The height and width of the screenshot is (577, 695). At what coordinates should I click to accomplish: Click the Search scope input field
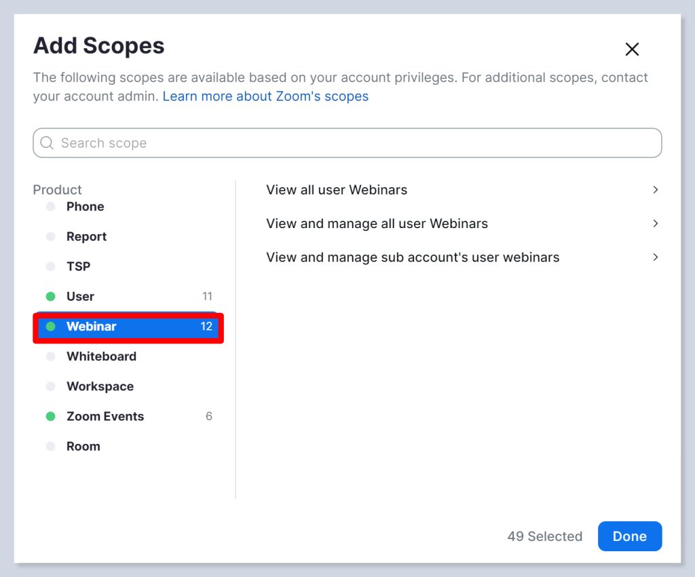[353, 143]
